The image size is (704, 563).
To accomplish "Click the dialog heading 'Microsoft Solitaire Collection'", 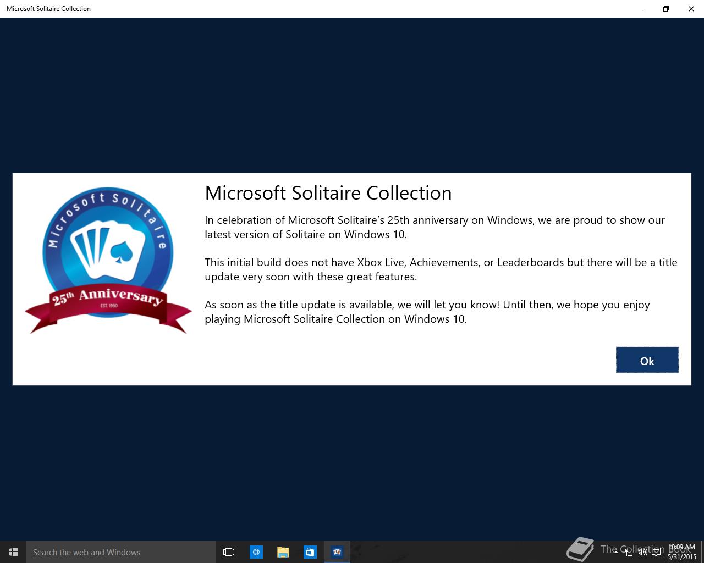I will pyautogui.click(x=328, y=193).
